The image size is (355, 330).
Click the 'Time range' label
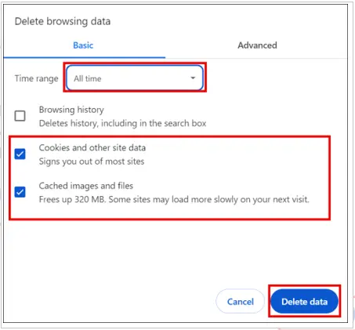(36, 78)
